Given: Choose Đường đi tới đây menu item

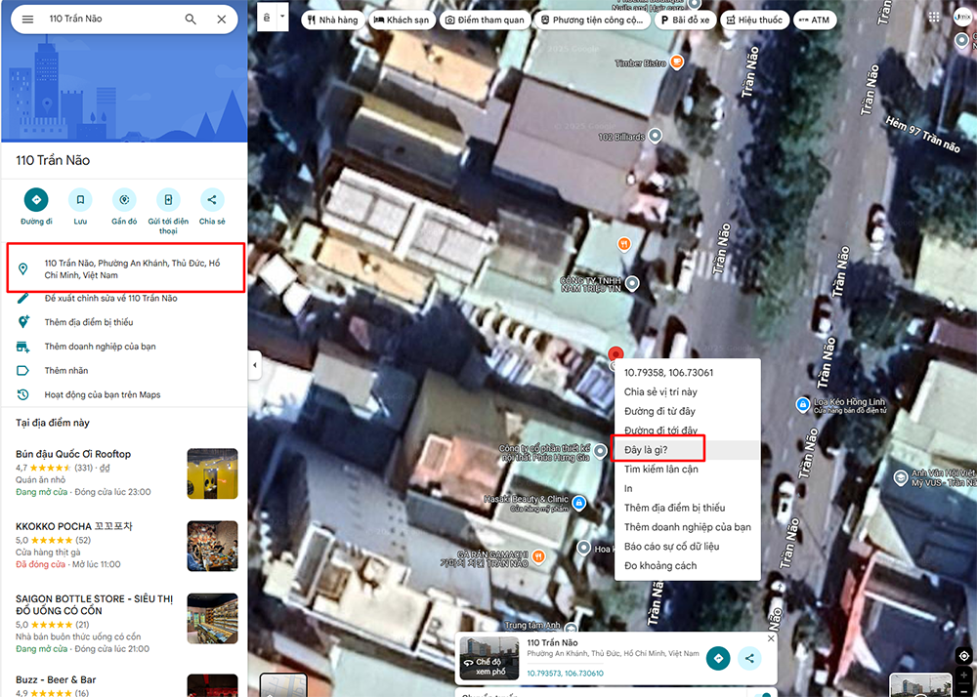Looking at the screenshot, I should click(x=687, y=430).
